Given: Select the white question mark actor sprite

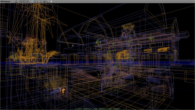Looking at the screenshot, I should pos(60,91).
